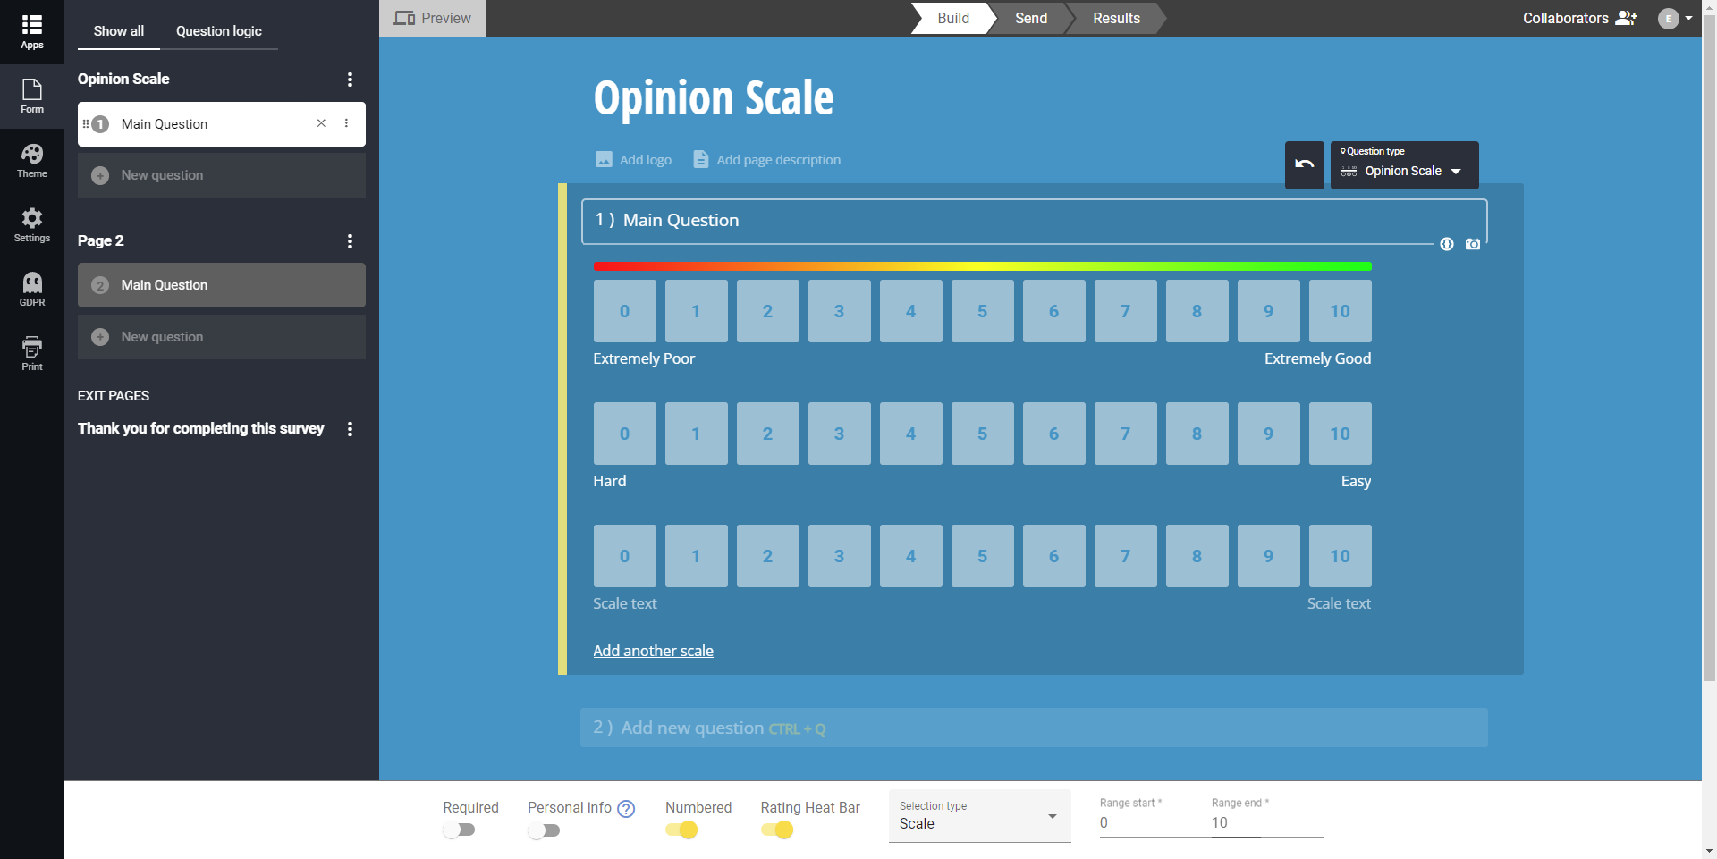Click the rating heat bar gradient
This screenshot has width=1717, height=859.
tap(982, 266)
